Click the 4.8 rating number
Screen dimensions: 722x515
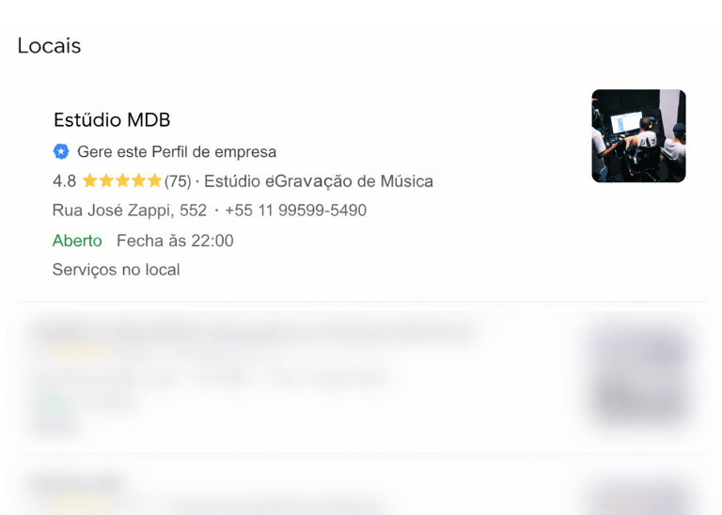coord(65,181)
